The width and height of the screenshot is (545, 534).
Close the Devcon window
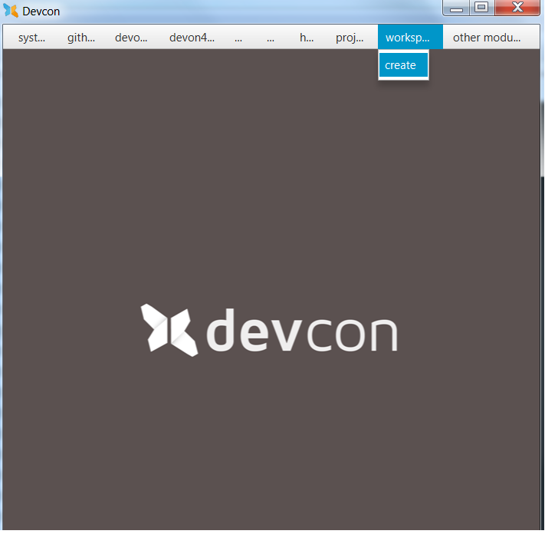[x=517, y=8]
